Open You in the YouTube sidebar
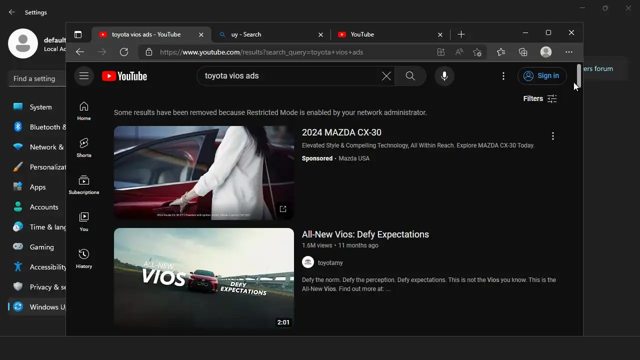This screenshot has height=360, width=640. (x=84, y=221)
